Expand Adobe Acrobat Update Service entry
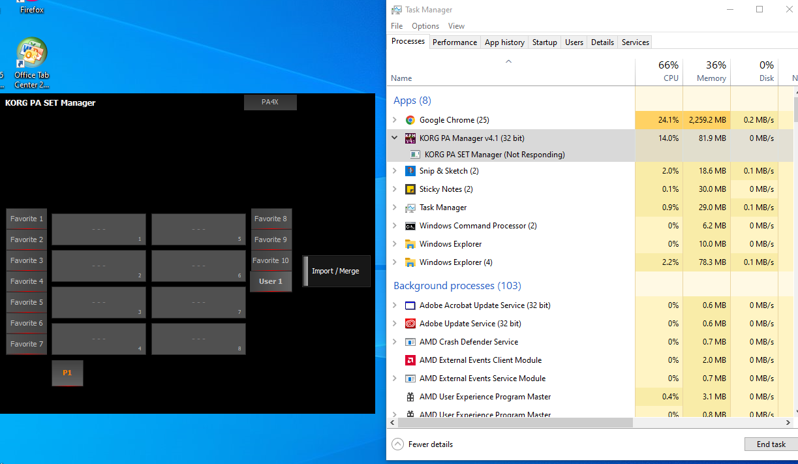Image resolution: width=798 pixels, height=464 pixels. coord(394,305)
